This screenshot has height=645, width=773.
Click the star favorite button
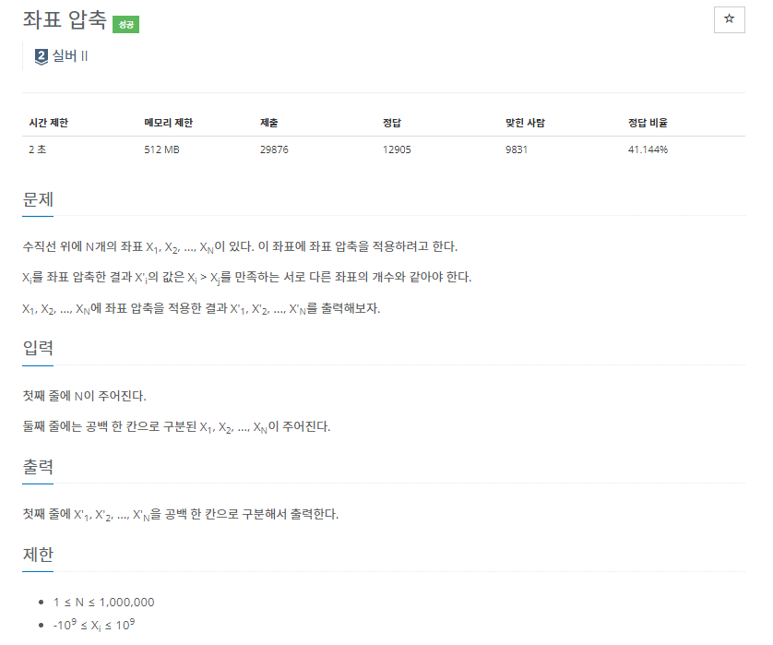coord(729,19)
